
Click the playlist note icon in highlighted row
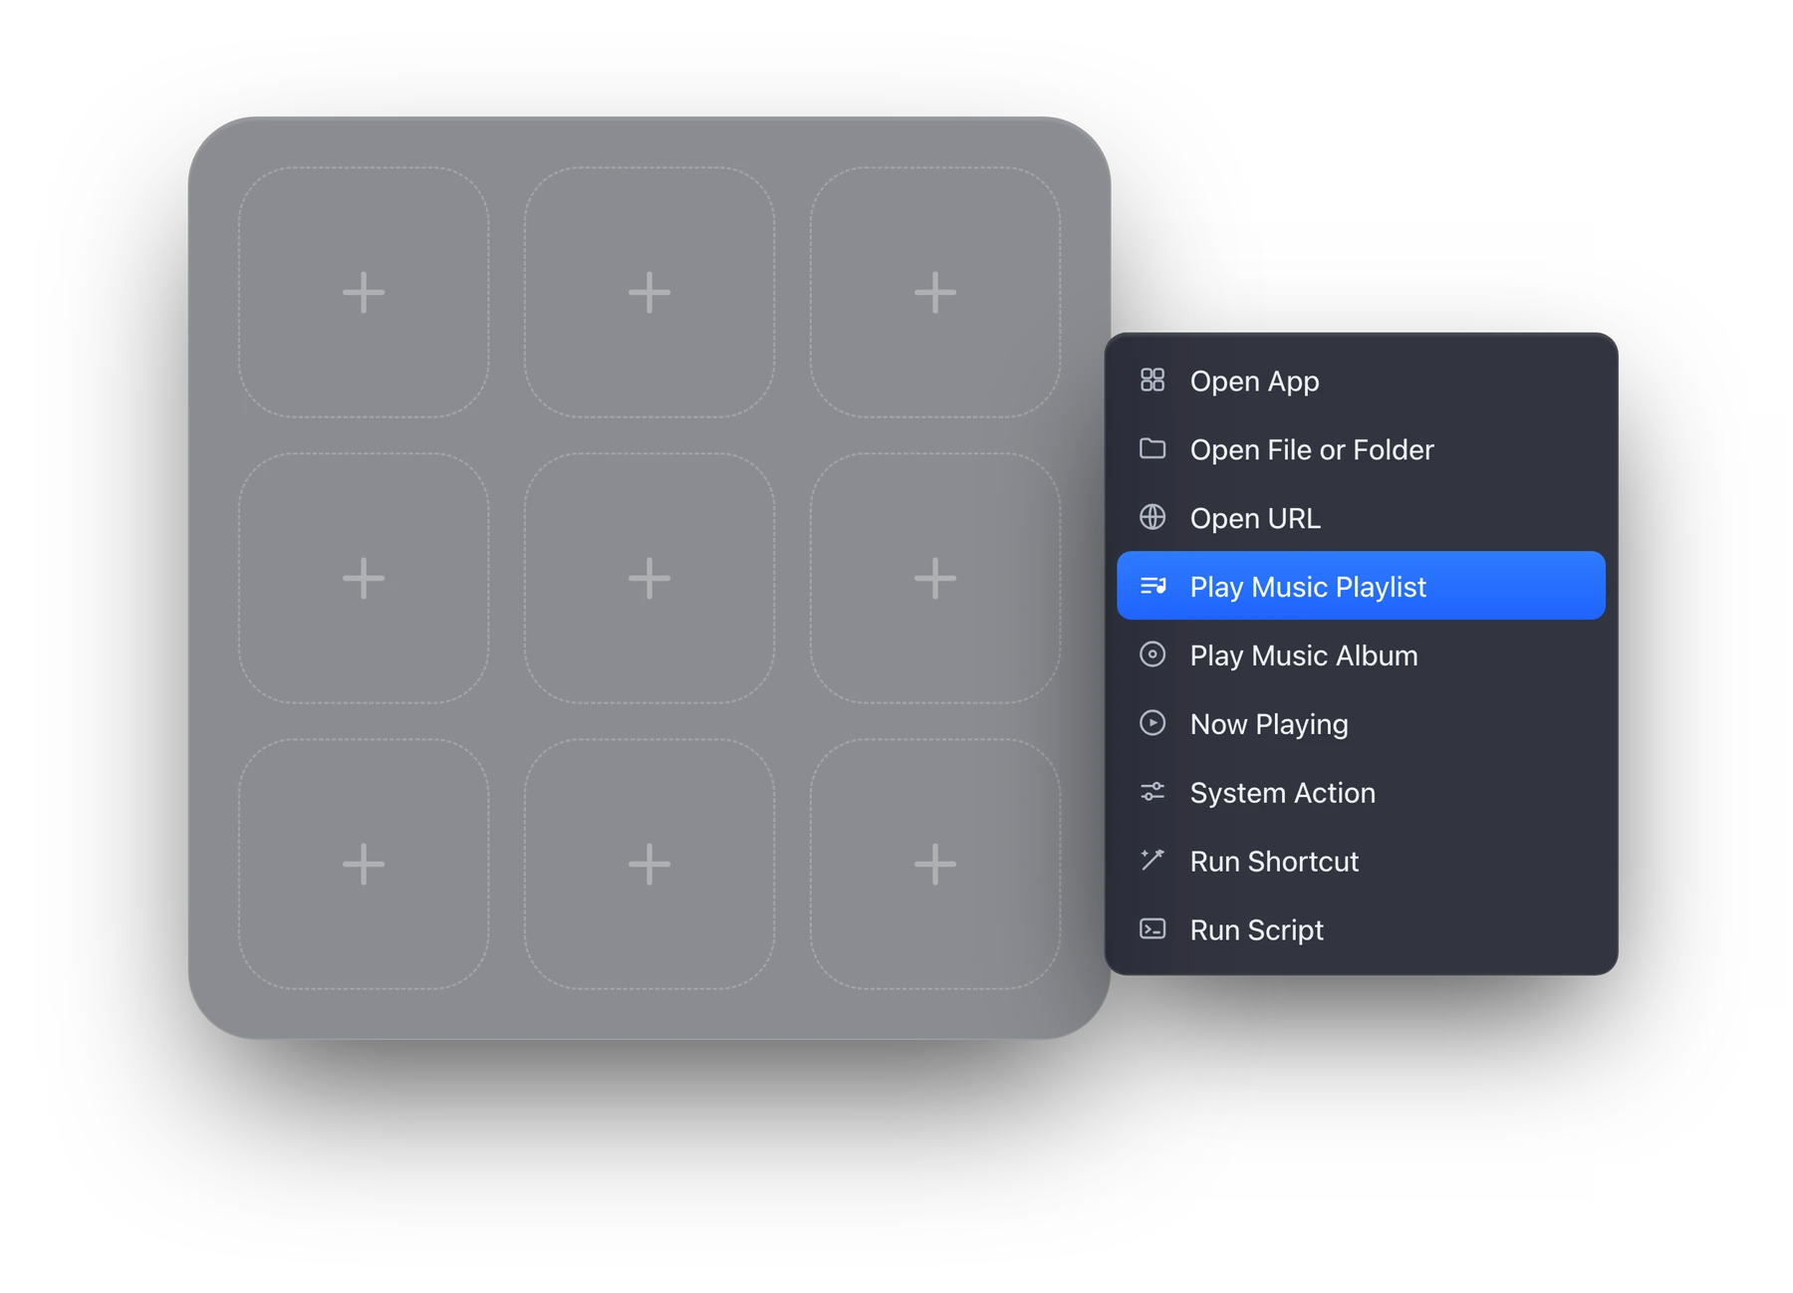tap(1153, 586)
